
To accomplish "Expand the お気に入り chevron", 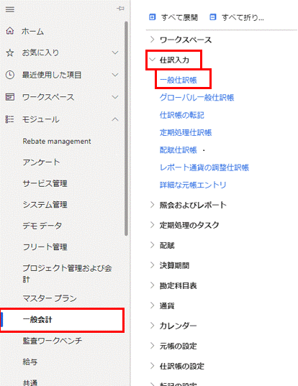I will coord(115,52).
